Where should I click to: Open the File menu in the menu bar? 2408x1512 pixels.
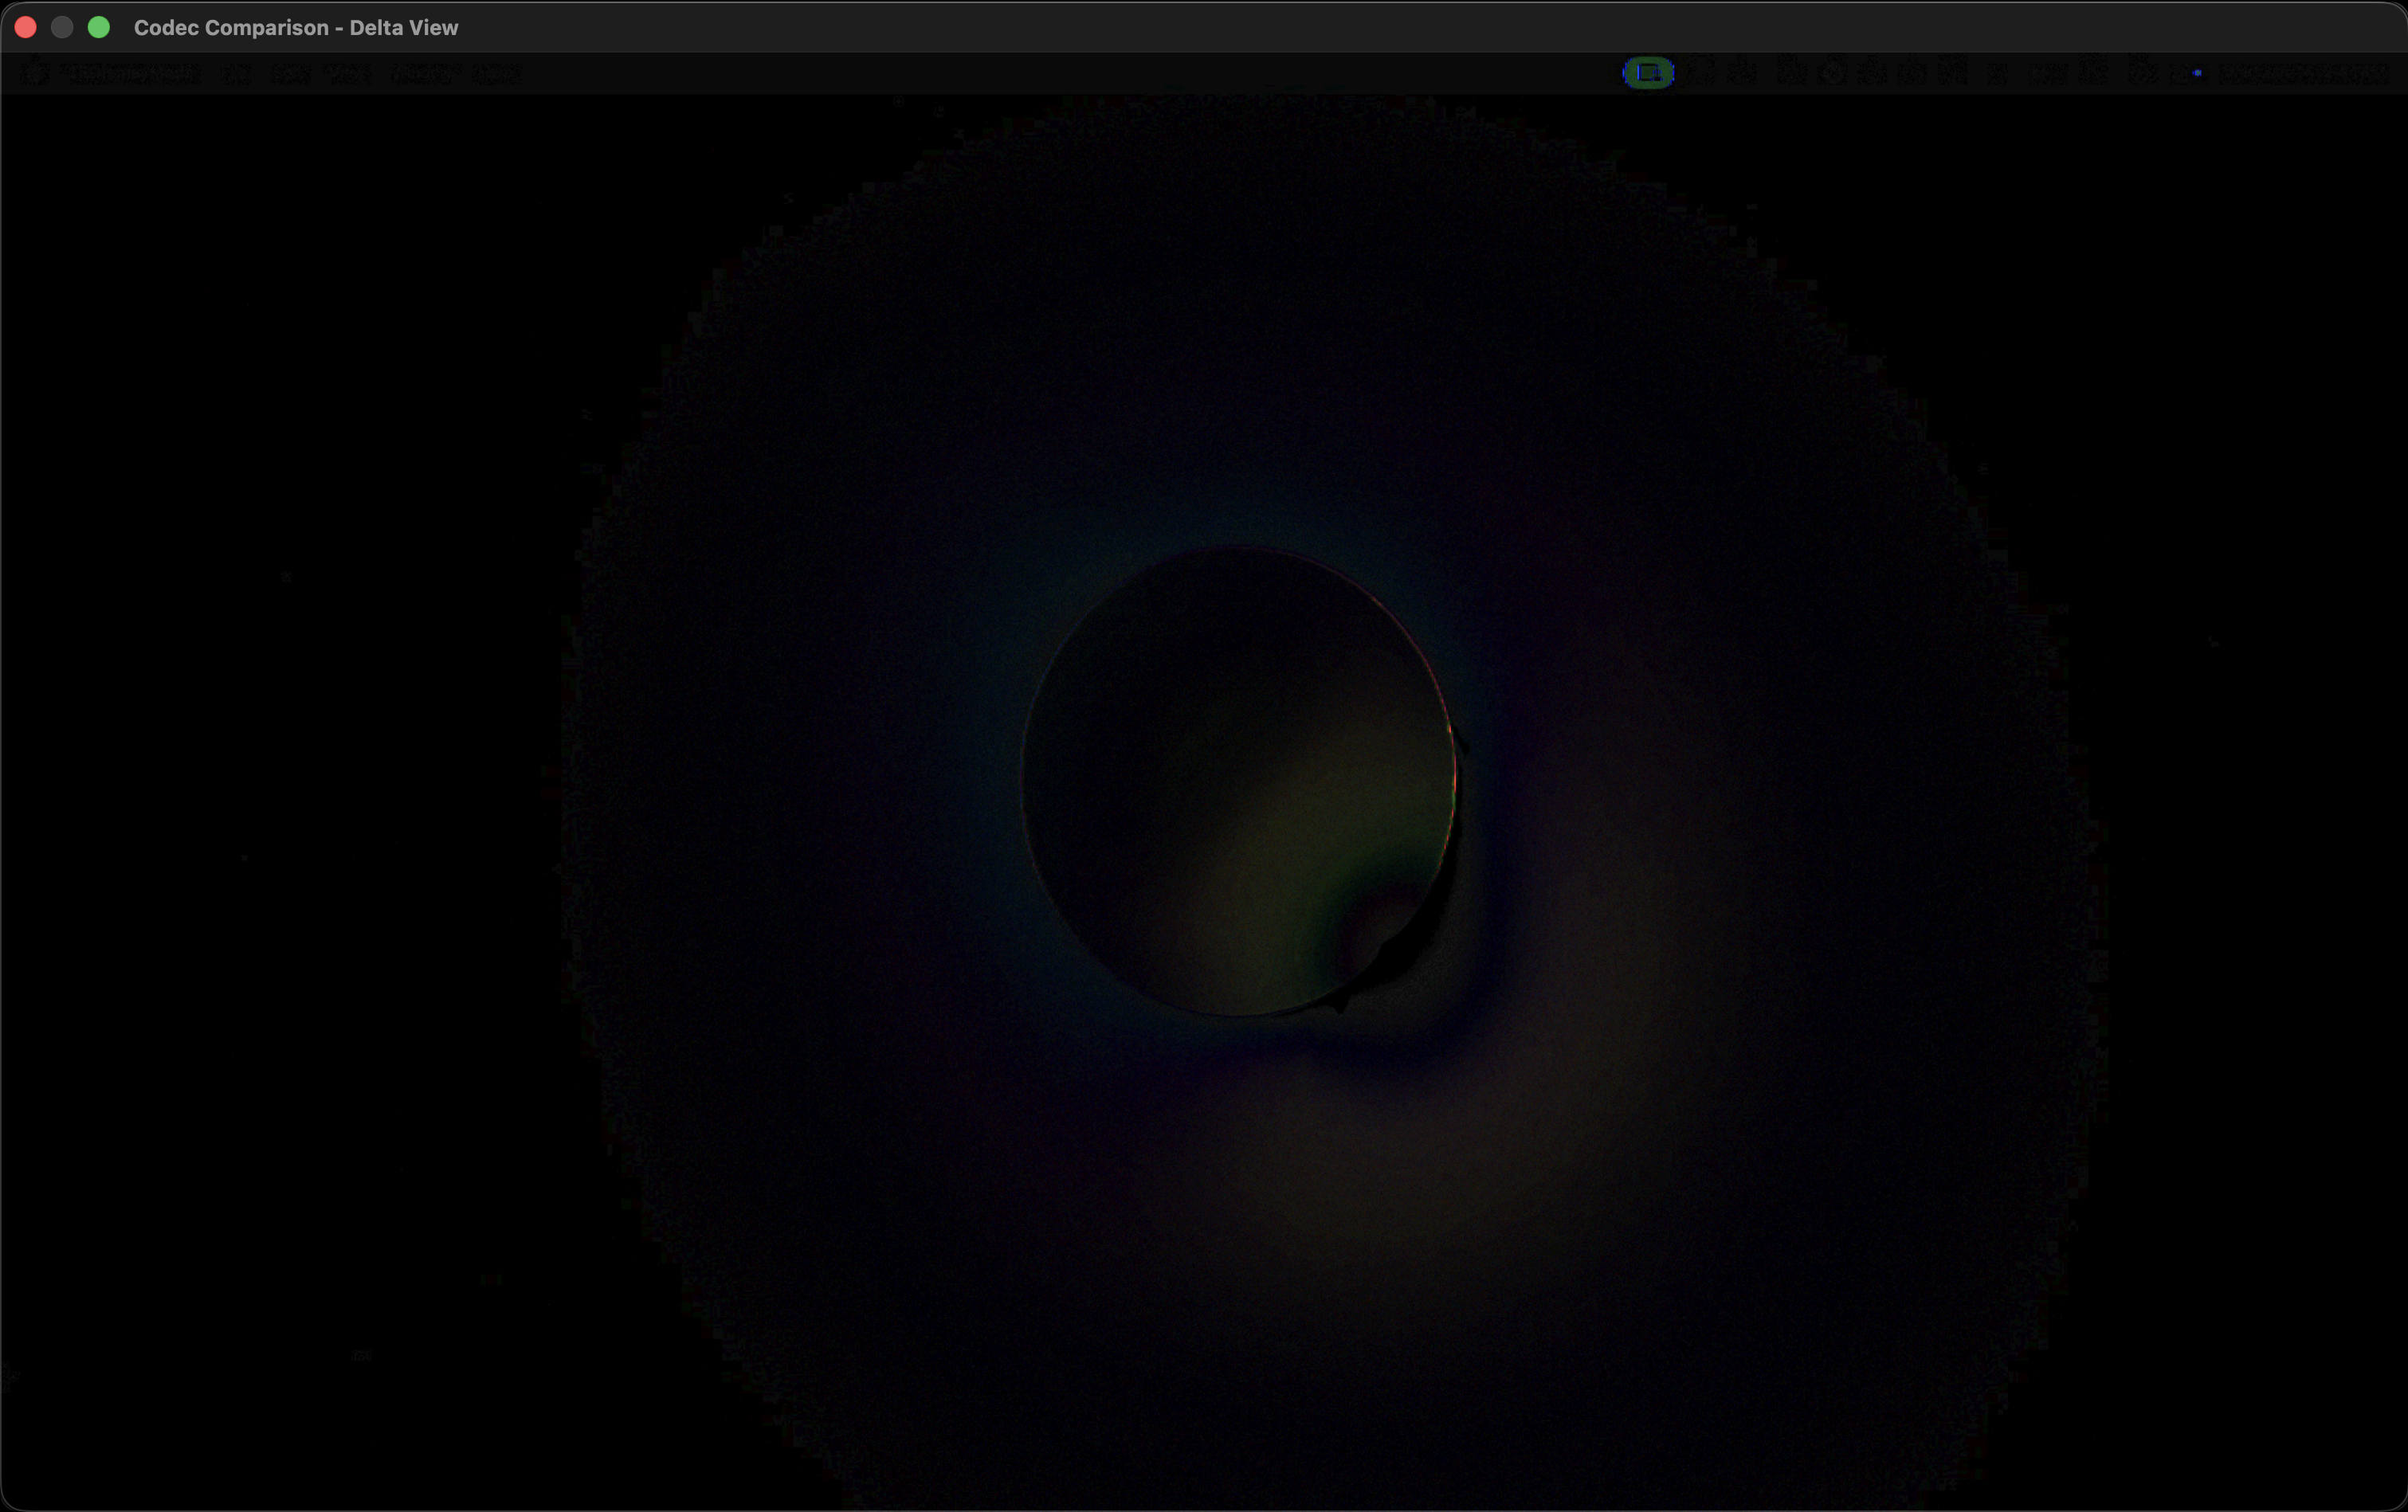[236, 73]
